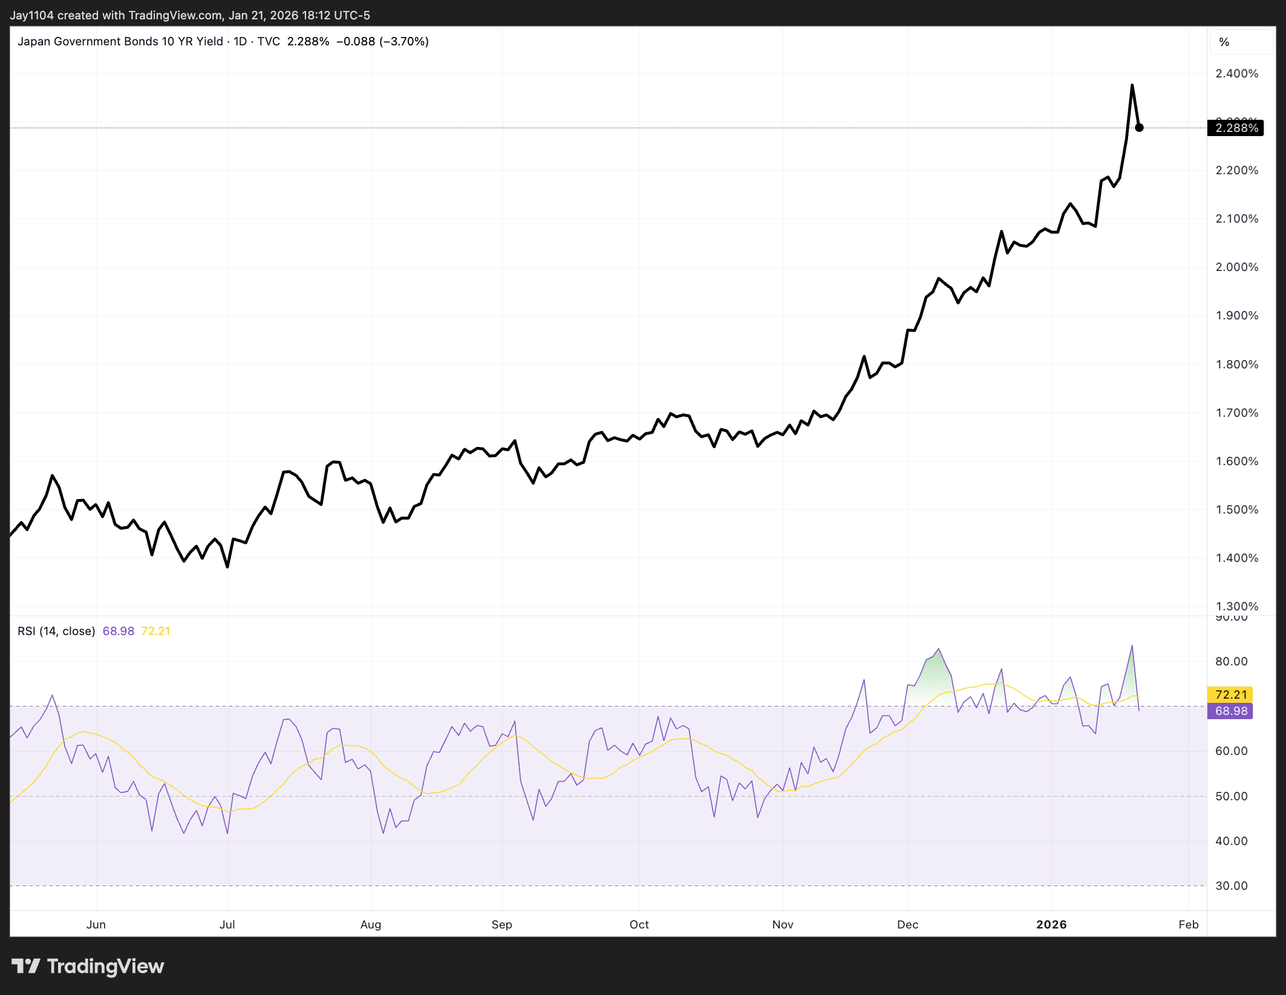Select the RSI (14, close) indicator legend
1286x995 pixels.
(x=56, y=631)
